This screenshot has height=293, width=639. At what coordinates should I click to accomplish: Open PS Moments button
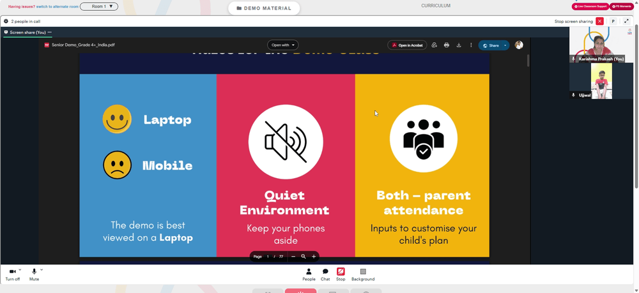(x=621, y=6)
